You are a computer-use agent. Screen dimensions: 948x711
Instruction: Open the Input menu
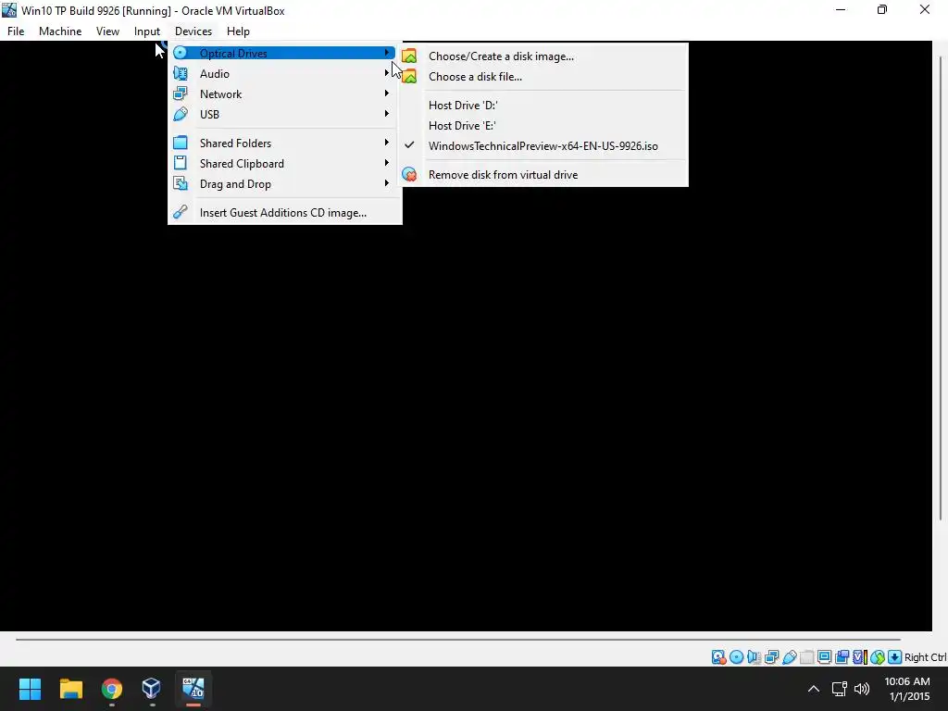coord(147,31)
